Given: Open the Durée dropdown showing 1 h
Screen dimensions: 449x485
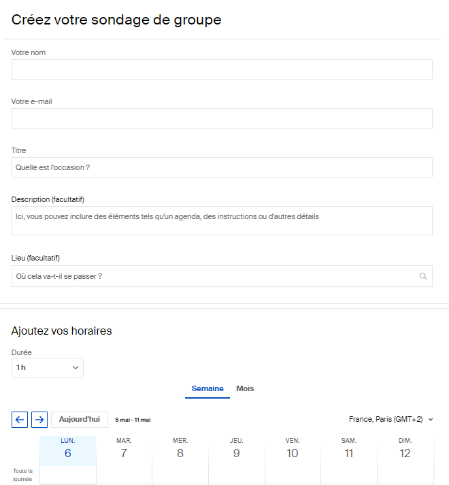Looking at the screenshot, I should [x=48, y=367].
